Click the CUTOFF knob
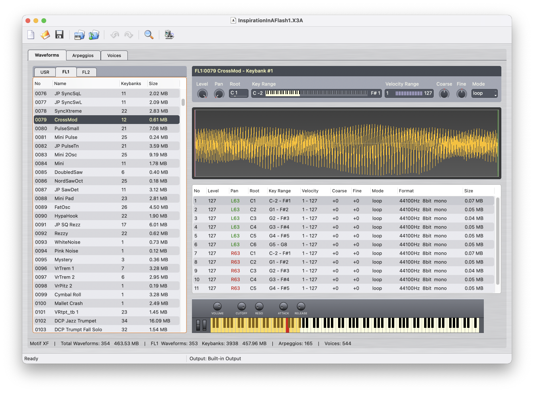Screen dimensions: 534x393 tap(241, 306)
